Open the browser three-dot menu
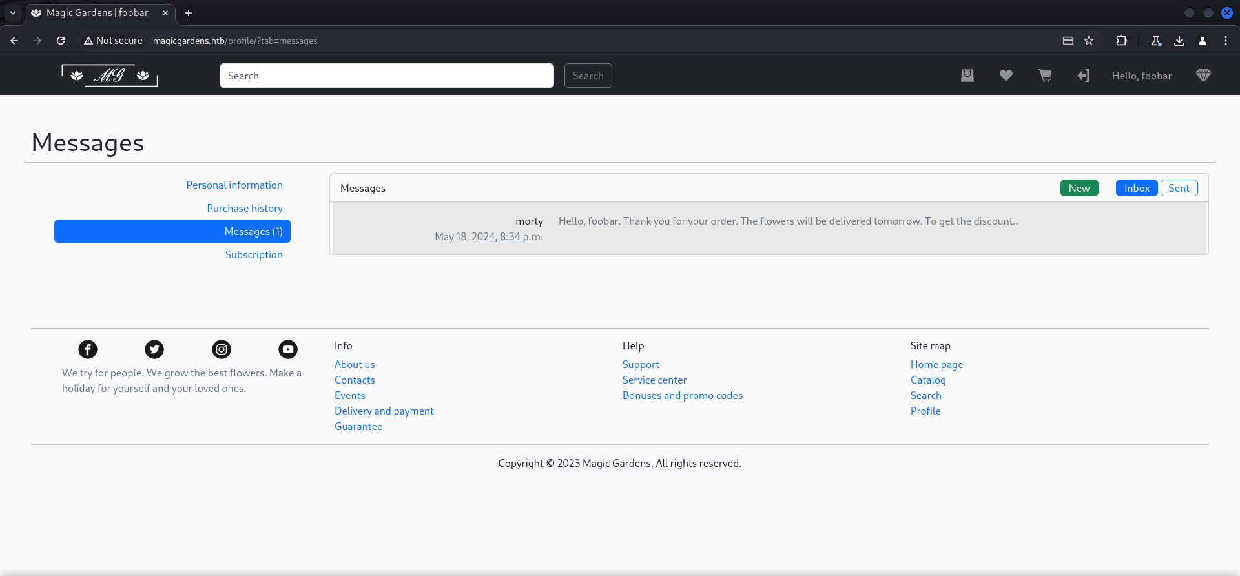 [x=1225, y=41]
